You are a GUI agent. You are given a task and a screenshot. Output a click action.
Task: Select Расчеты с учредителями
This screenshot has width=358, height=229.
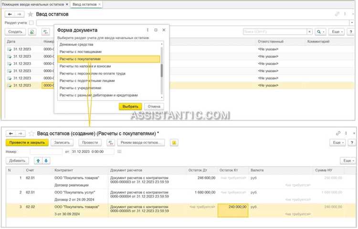click(109, 88)
